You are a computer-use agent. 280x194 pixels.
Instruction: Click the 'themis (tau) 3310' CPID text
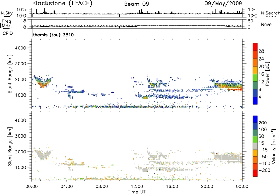54,35
